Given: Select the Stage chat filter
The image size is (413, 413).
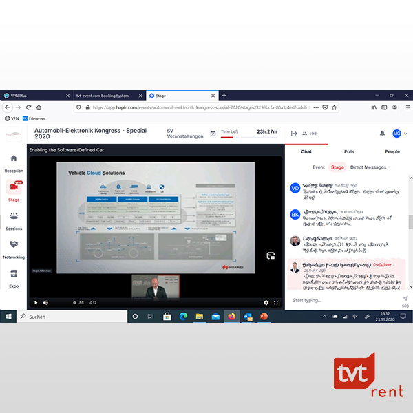Looking at the screenshot, I should tap(337, 167).
